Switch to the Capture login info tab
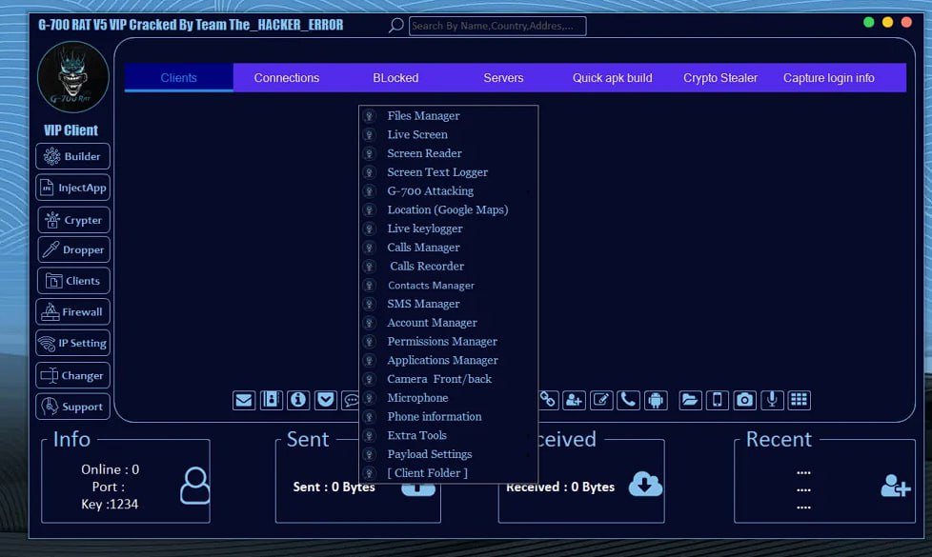The image size is (932, 557). click(x=828, y=78)
